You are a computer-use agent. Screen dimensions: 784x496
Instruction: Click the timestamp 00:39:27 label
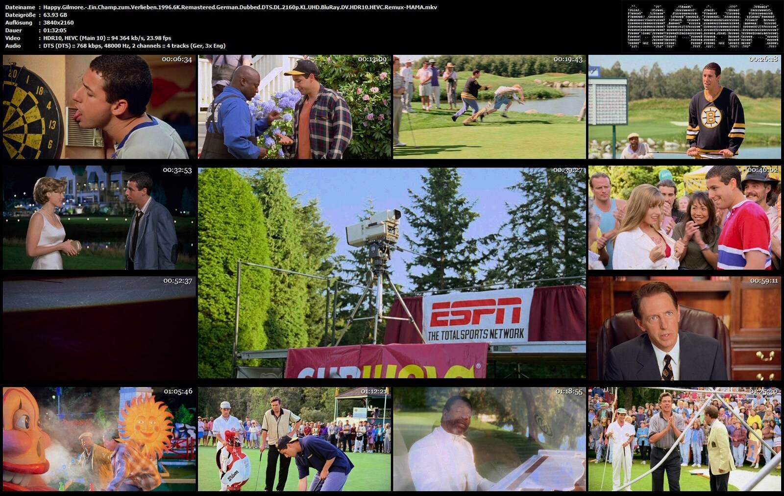[568, 170]
